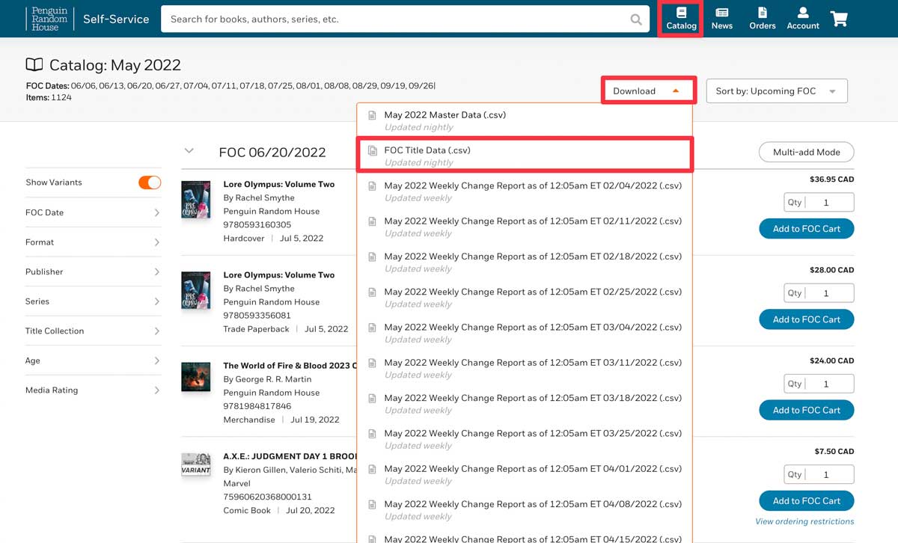Viewport: 898px width, 543px height.
Task: Click the open-book icon beside Catalog heading
Action: (x=34, y=65)
